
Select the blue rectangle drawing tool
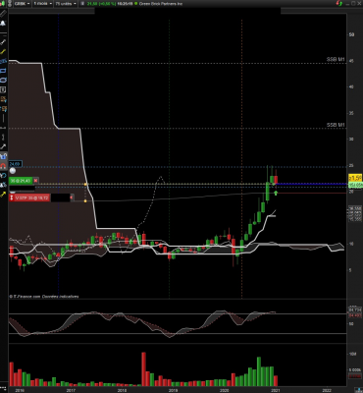3,71
